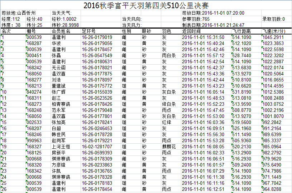Select the 羽色 column header

pyautogui.click(x=166, y=31)
